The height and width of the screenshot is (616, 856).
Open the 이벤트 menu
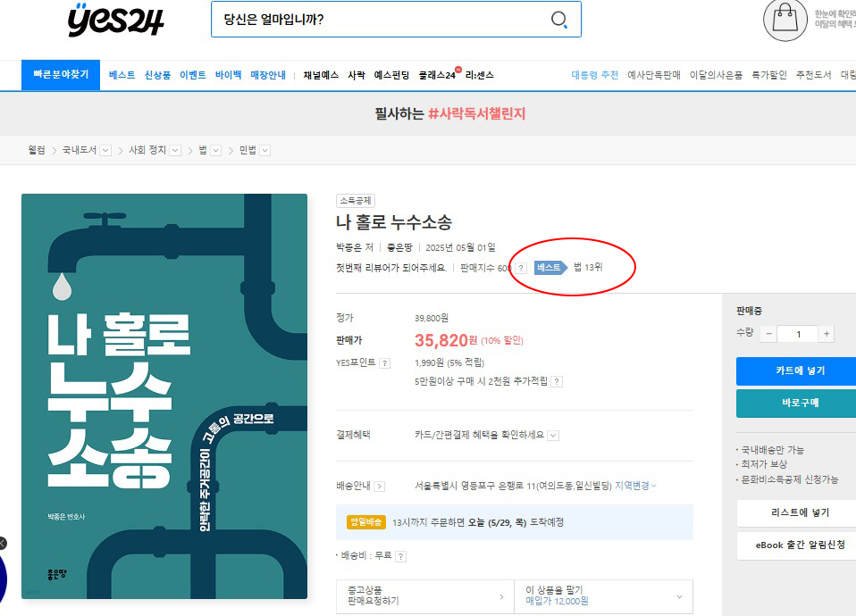pos(193,75)
